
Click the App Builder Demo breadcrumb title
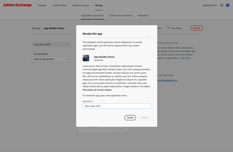(x=54, y=28)
